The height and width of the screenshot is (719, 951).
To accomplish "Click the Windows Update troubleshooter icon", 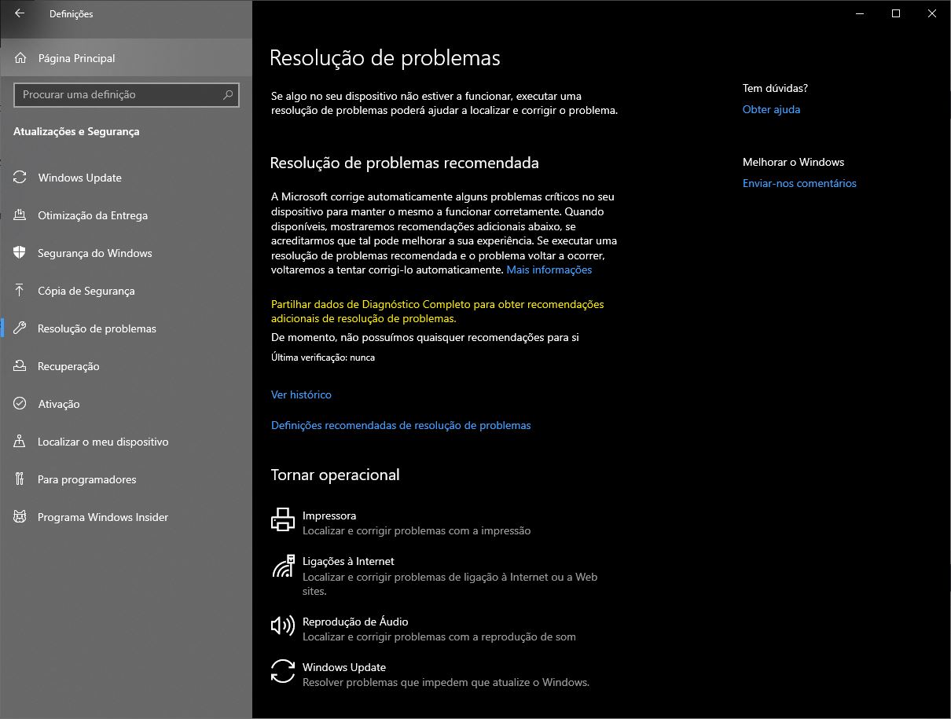I will coord(283,671).
